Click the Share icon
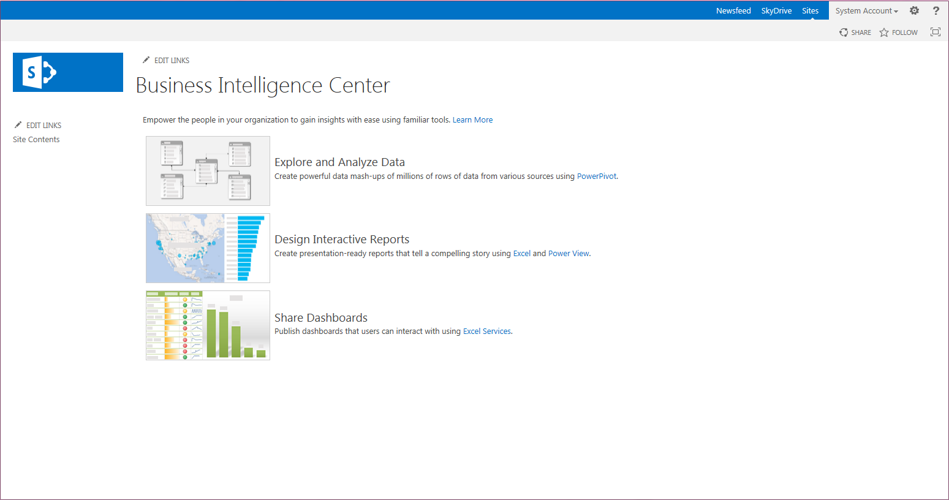 [844, 32]
